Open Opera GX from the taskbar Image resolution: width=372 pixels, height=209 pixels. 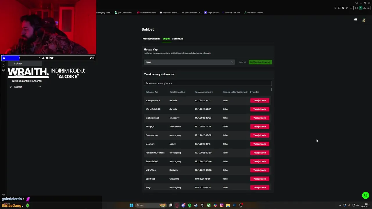click(177, 205)
